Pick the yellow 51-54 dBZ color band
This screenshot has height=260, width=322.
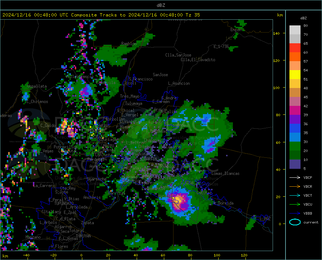tap(295, 75)
